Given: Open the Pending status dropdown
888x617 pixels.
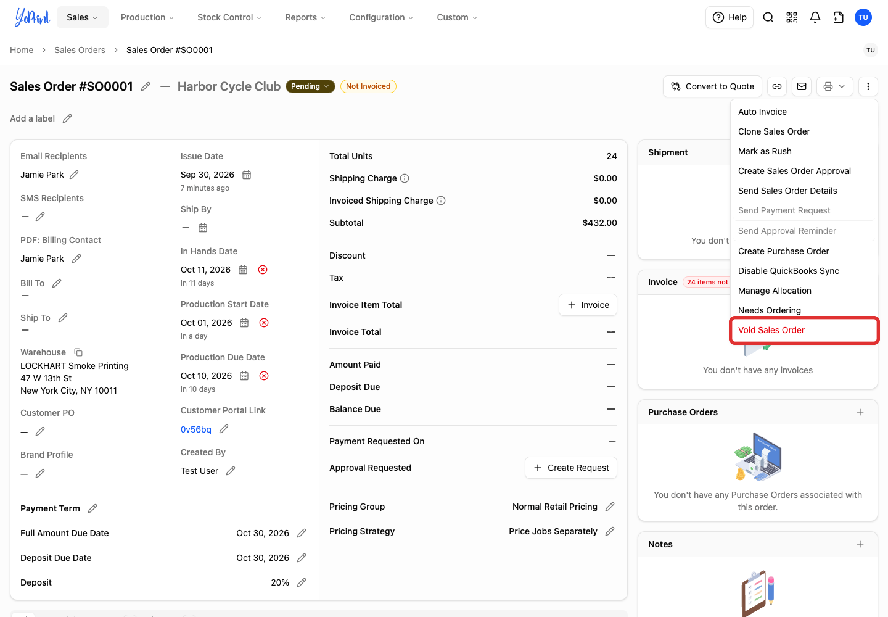Looking at the screenshot, I should point(310,86).
